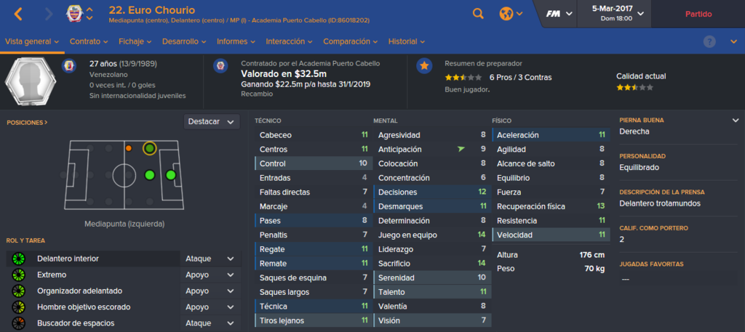
Task: Open the POSICIONES link
Action: tap(27, 122)
